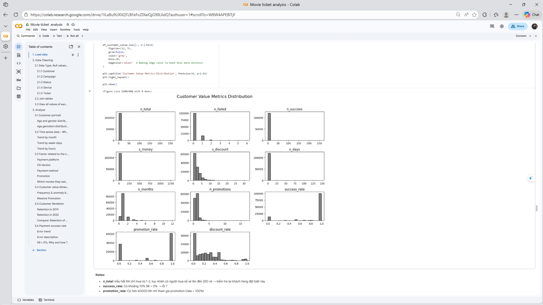Image resolution: width=543 pixels, height=305 pixels.
Task: Open the Find and replace sidebar icon
Action: [19, 55]
